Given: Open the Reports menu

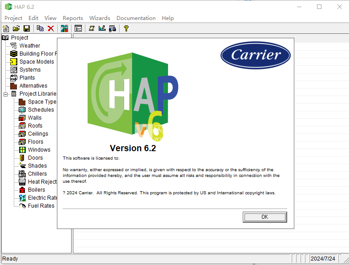Looking at the screenshot, I should pyautogui.click(x=73, y=18).
